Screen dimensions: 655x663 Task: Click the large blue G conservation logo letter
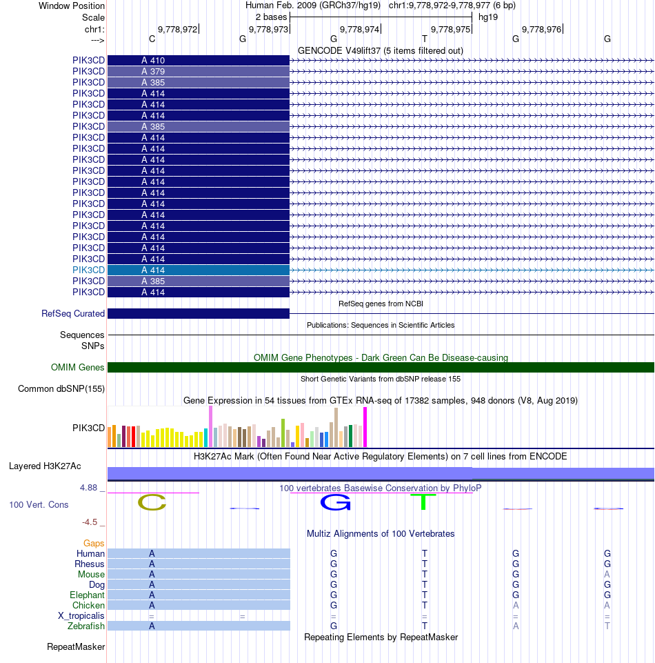[x=336, y=502]
